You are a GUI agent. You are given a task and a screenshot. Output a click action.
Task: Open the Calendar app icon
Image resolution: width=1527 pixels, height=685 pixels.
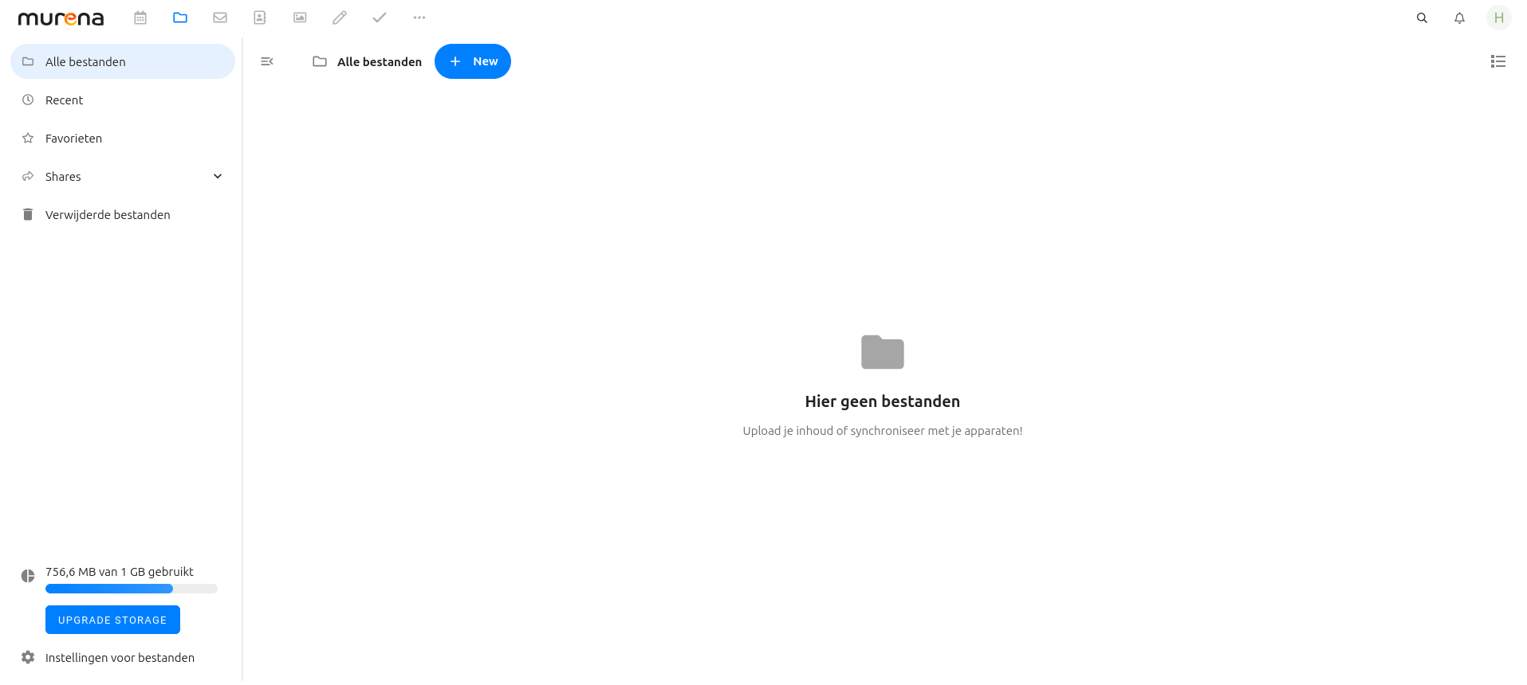pos(140,18)
